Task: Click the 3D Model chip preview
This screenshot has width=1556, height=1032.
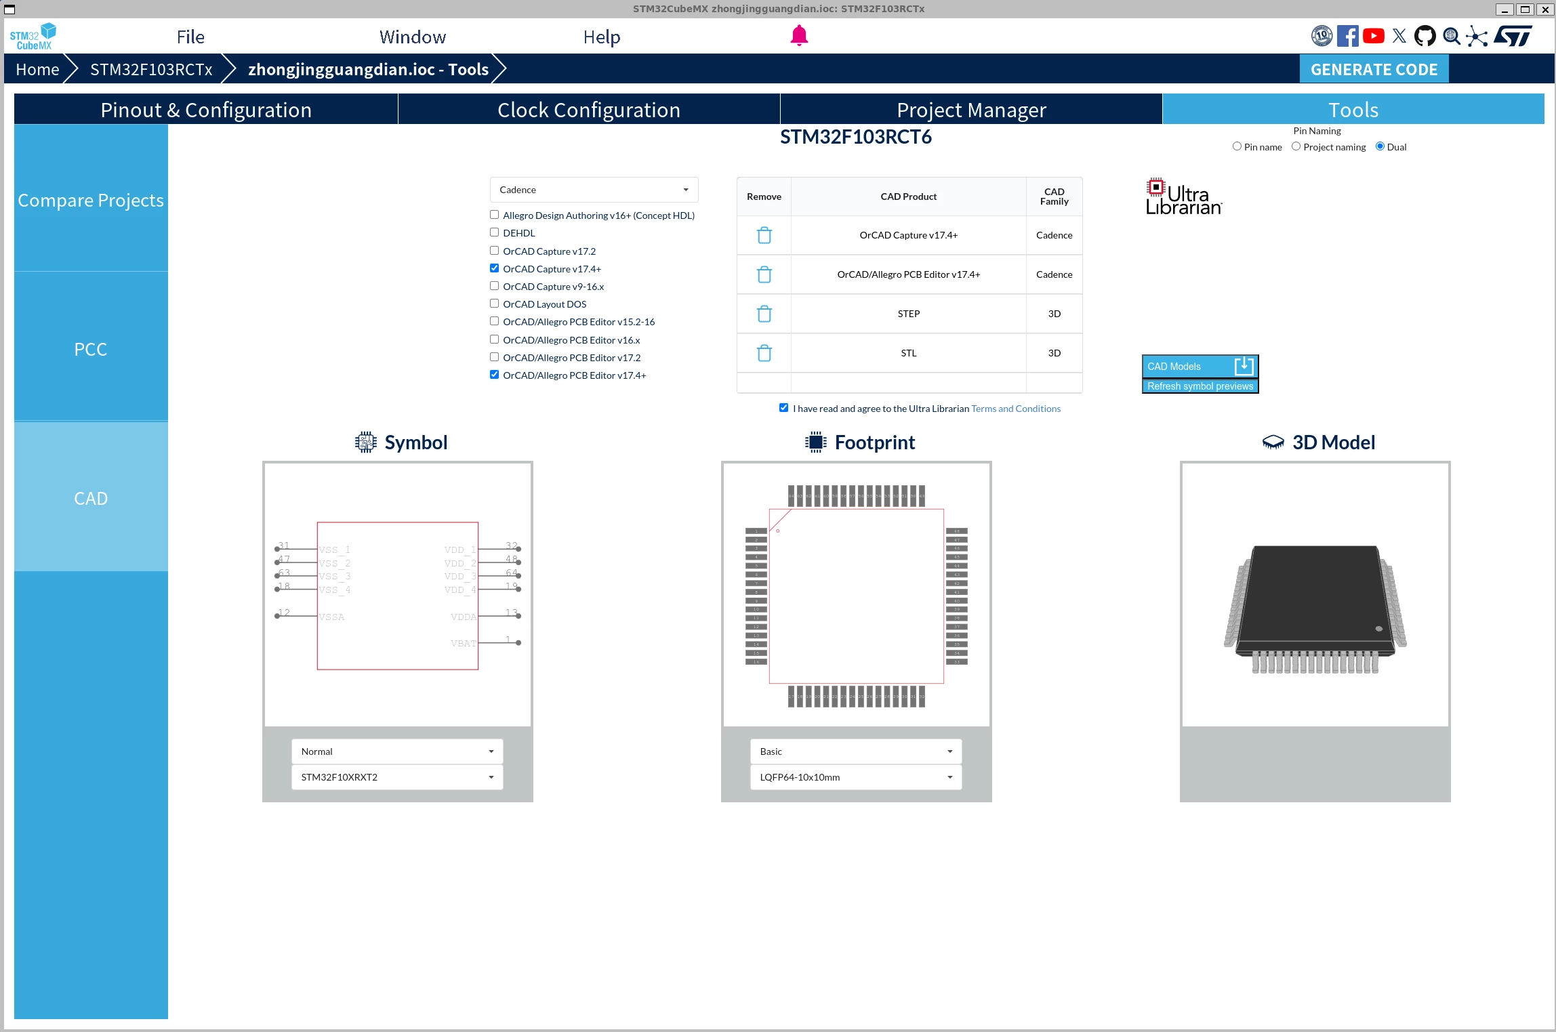Action: (x=1315, y=595)
